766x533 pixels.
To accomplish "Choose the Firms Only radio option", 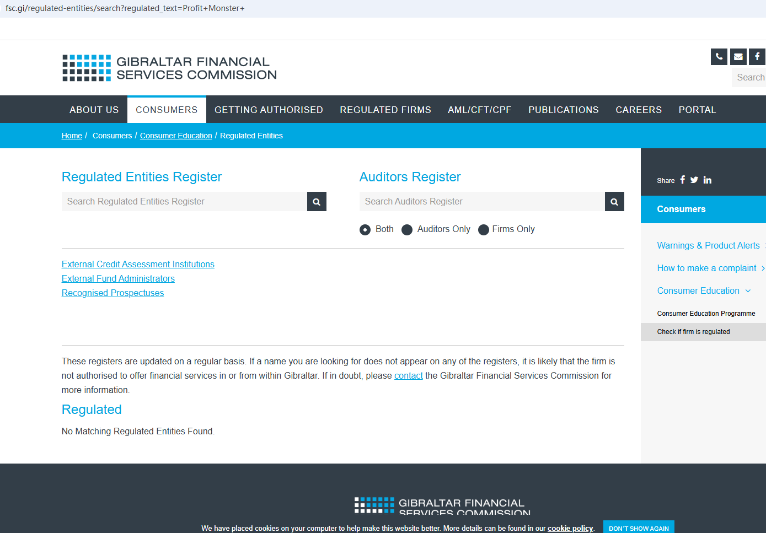I will pos(484,230).
